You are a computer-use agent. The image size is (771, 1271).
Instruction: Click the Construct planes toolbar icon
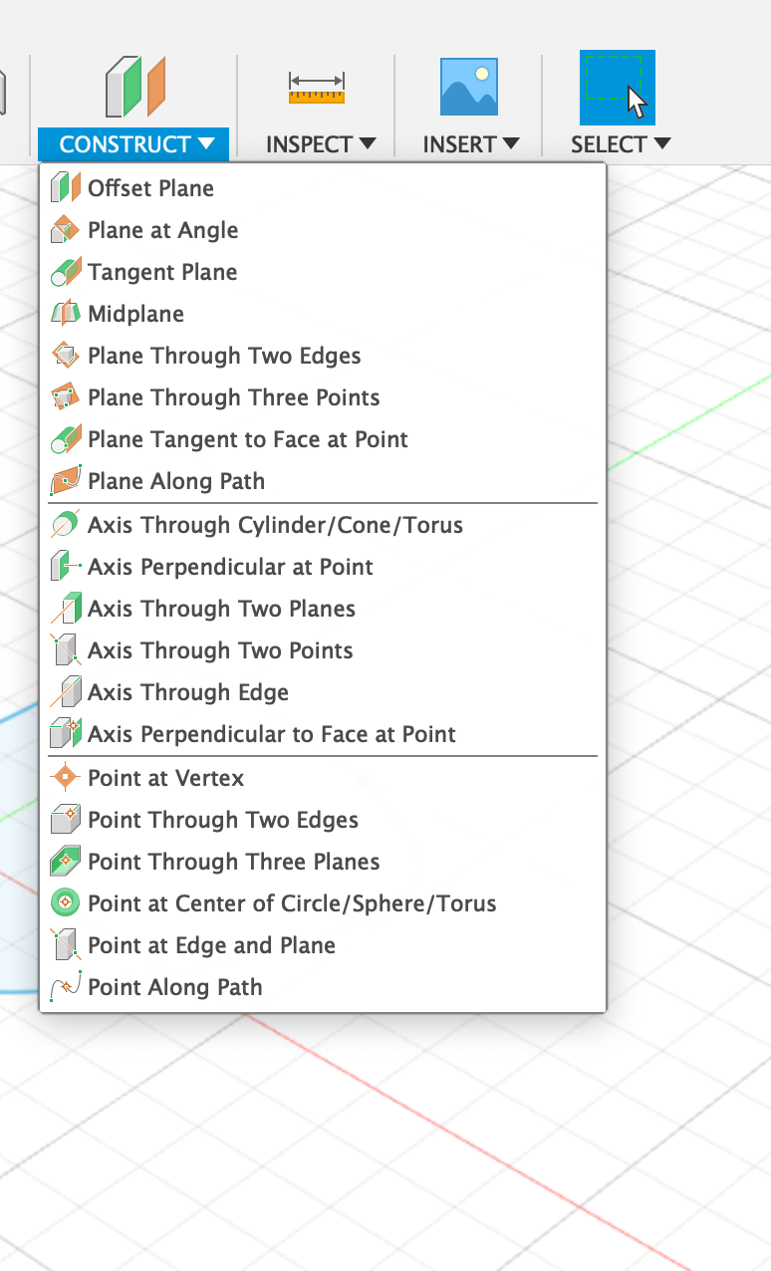[134, 87]
